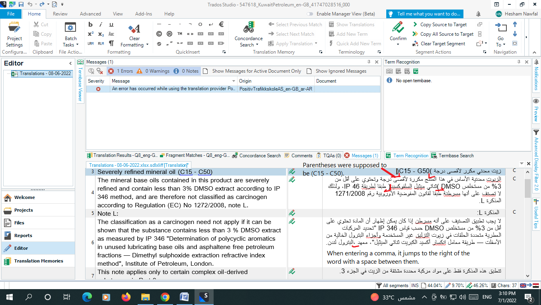The image size is (541, 305).
Task: Open Concordance Search binoculars icon
Action: point(249,28)
